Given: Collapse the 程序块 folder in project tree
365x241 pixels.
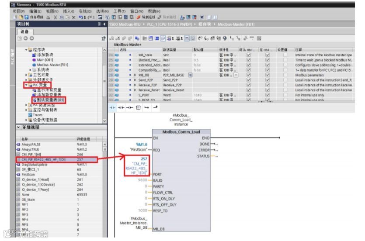Looking at the screenshot, I should point(26,50).
